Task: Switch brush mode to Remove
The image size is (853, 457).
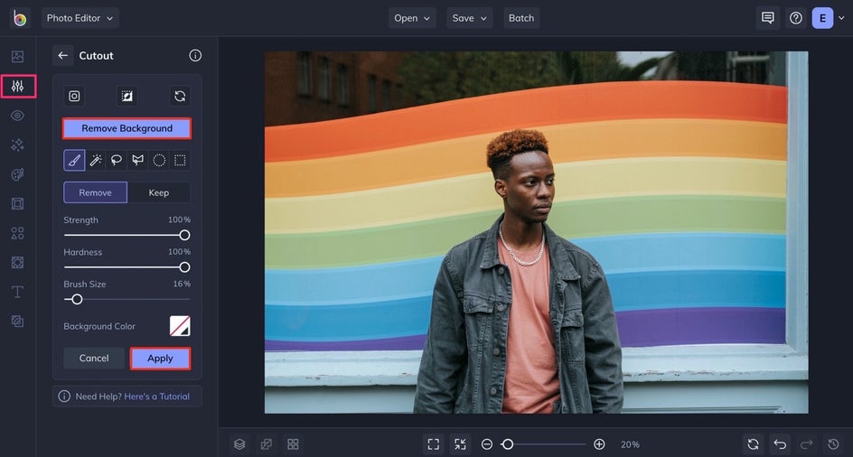Action: (x=95, y=192)
